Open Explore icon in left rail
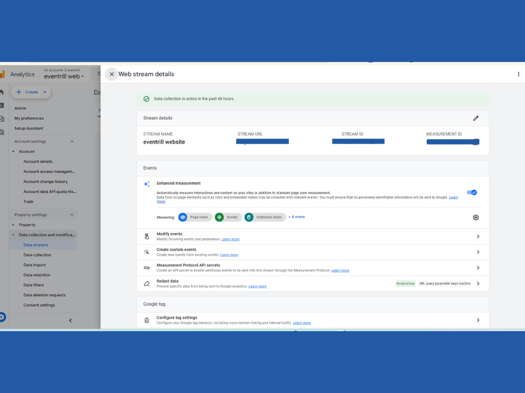This screenshot has width=525, height=393. click(x=2, y=119)
